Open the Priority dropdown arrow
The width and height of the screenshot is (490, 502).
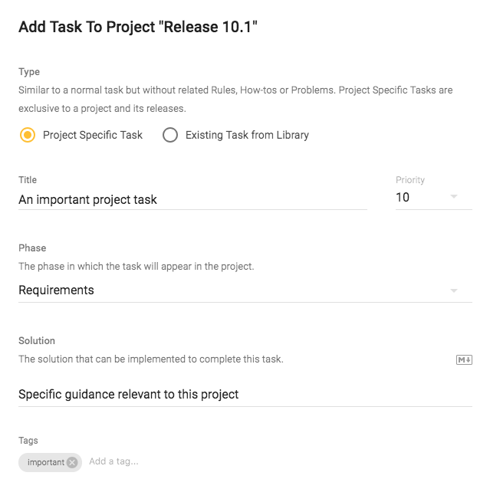tap(454, 198)
